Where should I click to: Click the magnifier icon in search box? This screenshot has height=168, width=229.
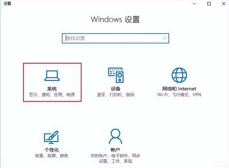[x=164, y=38]
